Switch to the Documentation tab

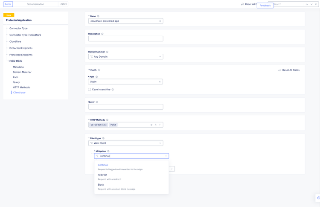tap(35, 4)
